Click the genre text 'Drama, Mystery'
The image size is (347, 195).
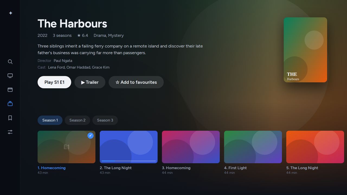point(109,35)
